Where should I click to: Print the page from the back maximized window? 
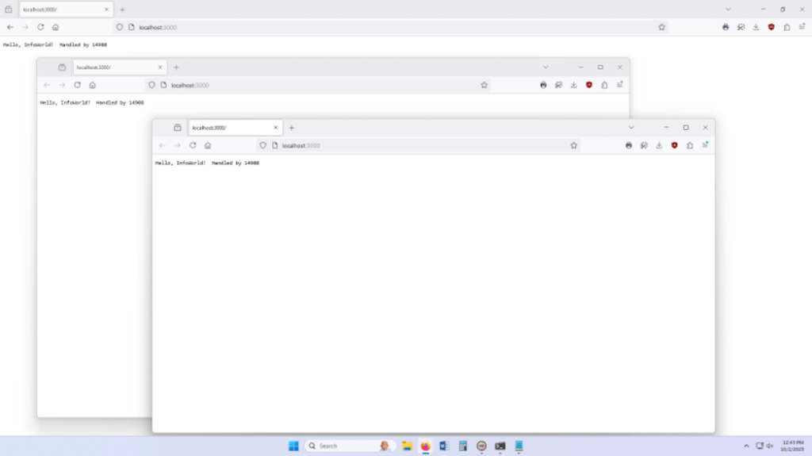pos(726,27)
